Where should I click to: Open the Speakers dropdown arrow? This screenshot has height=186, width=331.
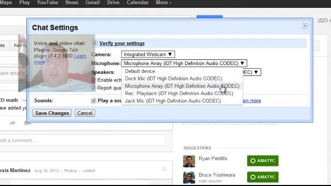click(256, 72)
